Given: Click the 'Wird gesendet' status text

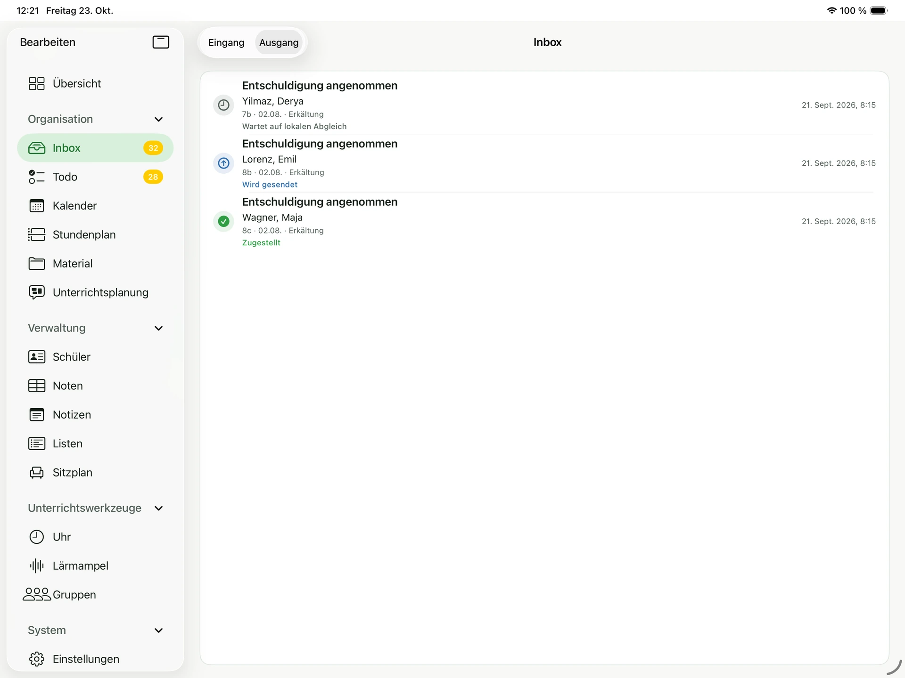Looking at the screenshot, I should 270,185.
